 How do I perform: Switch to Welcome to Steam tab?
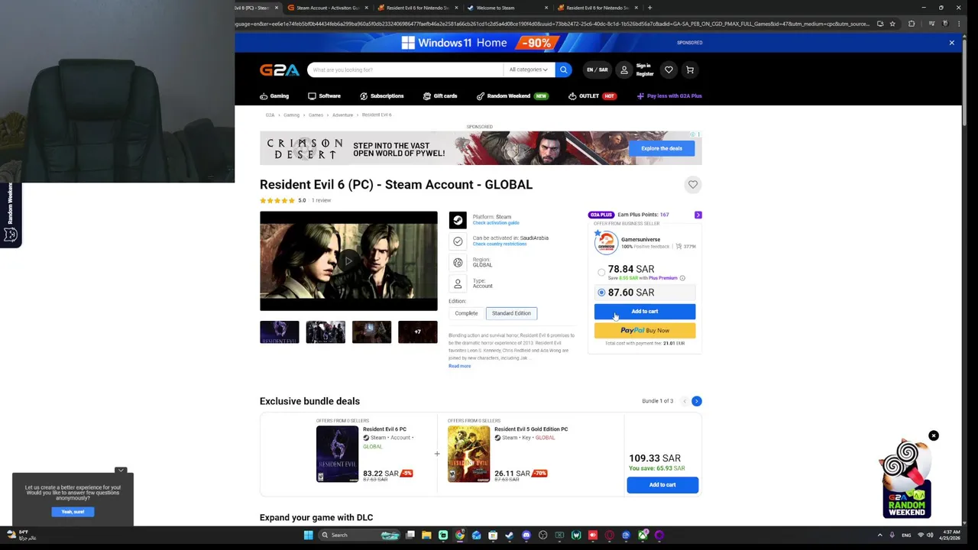(508, 8)
